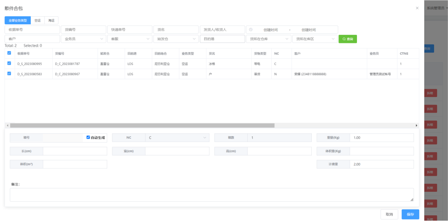Click the 计费重 field with 2.00

coord(382,164)
